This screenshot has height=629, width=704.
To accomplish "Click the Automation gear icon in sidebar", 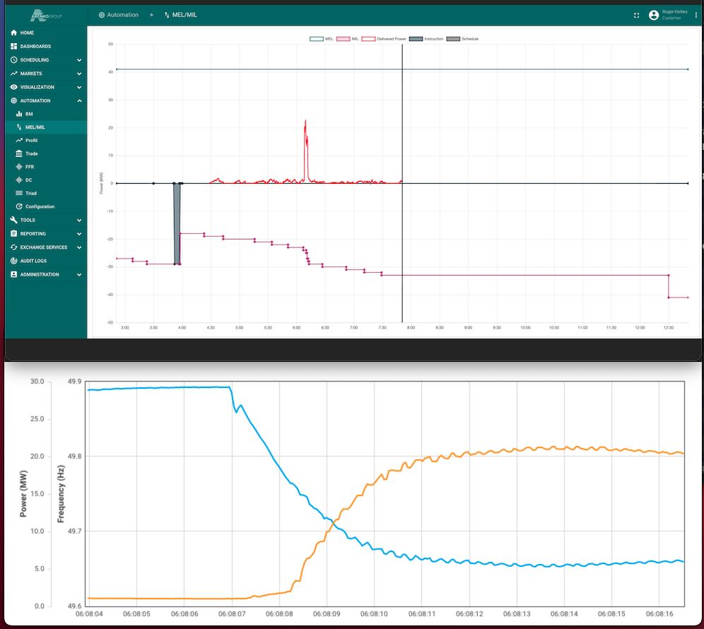I will pyautogui.click(x=13, y=100).
